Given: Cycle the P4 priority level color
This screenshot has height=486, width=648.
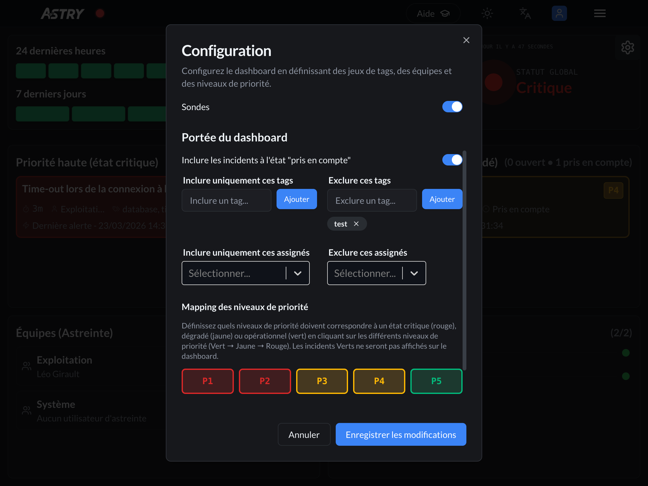Looking at the screenshot, I should (379, 381).
